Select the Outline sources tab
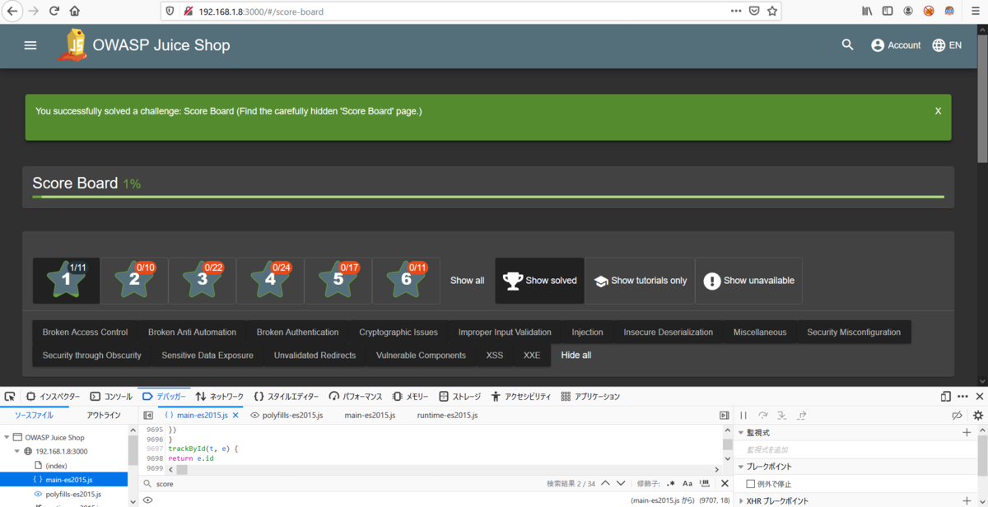Image resolution: width=988 pixels, height=507 pixels. point(104,416)
